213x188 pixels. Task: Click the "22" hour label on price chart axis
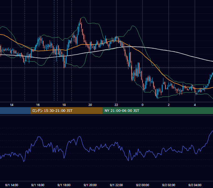point(116,105)
